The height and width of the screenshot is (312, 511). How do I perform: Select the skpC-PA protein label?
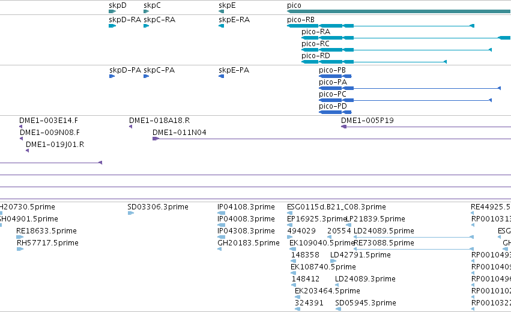point(159,70)
